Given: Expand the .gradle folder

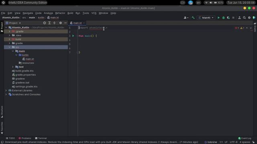Looking at the screenshot, I should click(x=9, y=31).
